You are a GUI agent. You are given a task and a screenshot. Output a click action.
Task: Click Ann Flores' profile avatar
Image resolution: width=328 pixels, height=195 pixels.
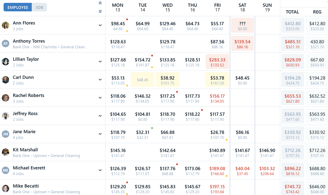coord(5,25)
